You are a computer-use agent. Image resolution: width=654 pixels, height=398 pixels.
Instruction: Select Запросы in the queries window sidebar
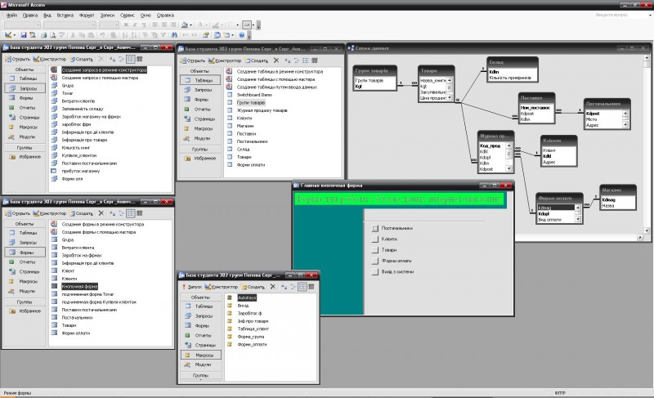tap(25, 88)
